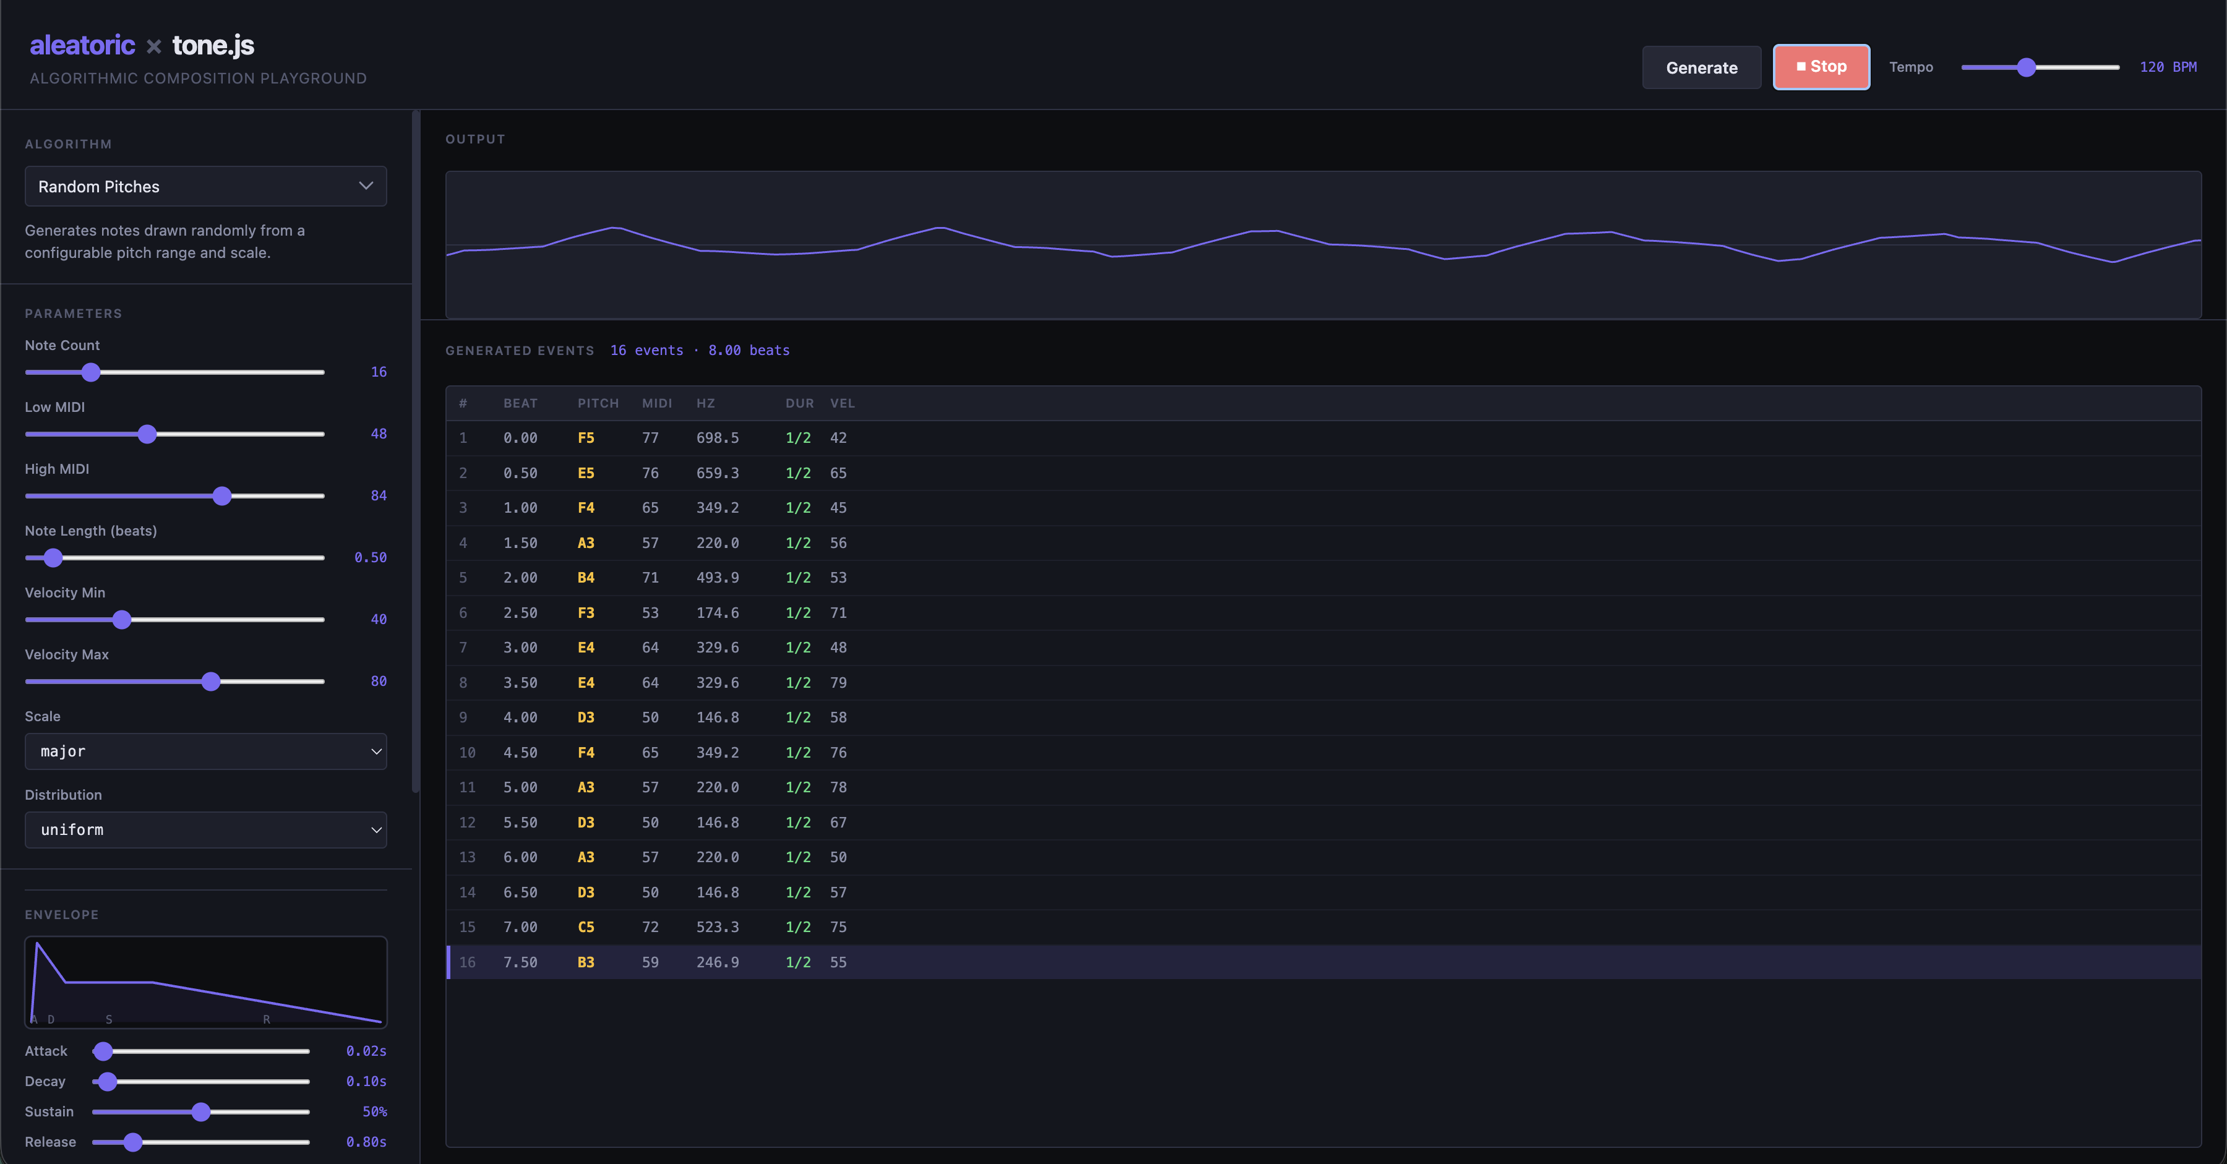The width and height of the screenshot is (2227, 1164).
Task: Click the ADSR envelope graph
Action: pos(206,982)
